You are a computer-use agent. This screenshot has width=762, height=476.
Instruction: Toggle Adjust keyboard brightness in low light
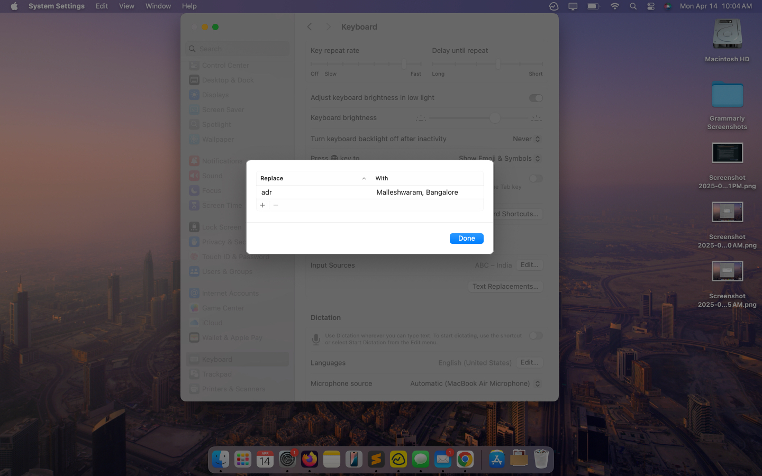pyautogui.click(x=536, y=98)
